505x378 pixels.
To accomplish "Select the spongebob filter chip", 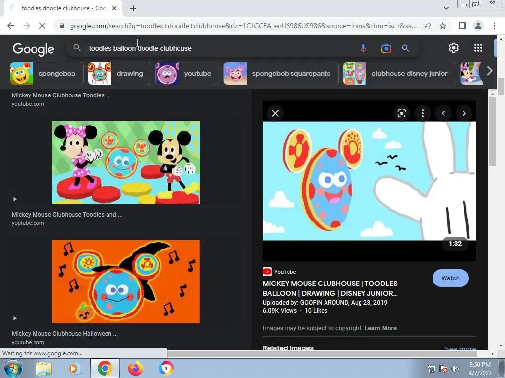I will [47, 73].
